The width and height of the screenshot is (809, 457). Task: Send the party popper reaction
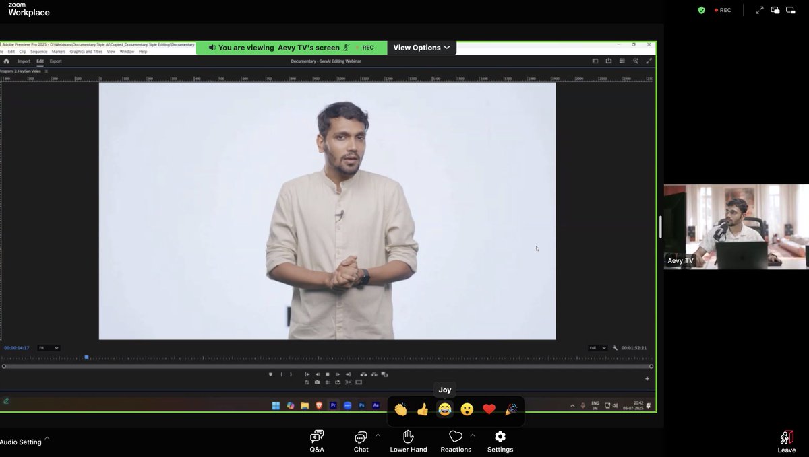[511, 409]
